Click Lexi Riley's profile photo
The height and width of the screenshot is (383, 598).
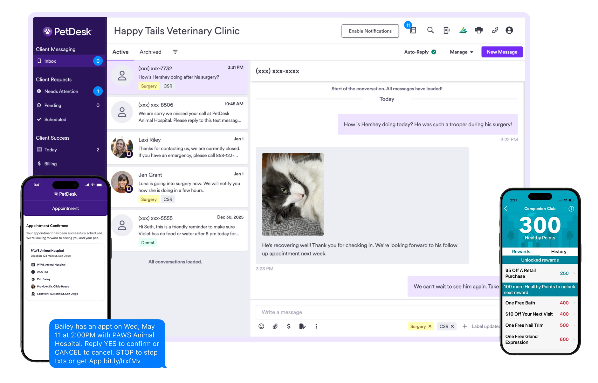coord(122,147)
